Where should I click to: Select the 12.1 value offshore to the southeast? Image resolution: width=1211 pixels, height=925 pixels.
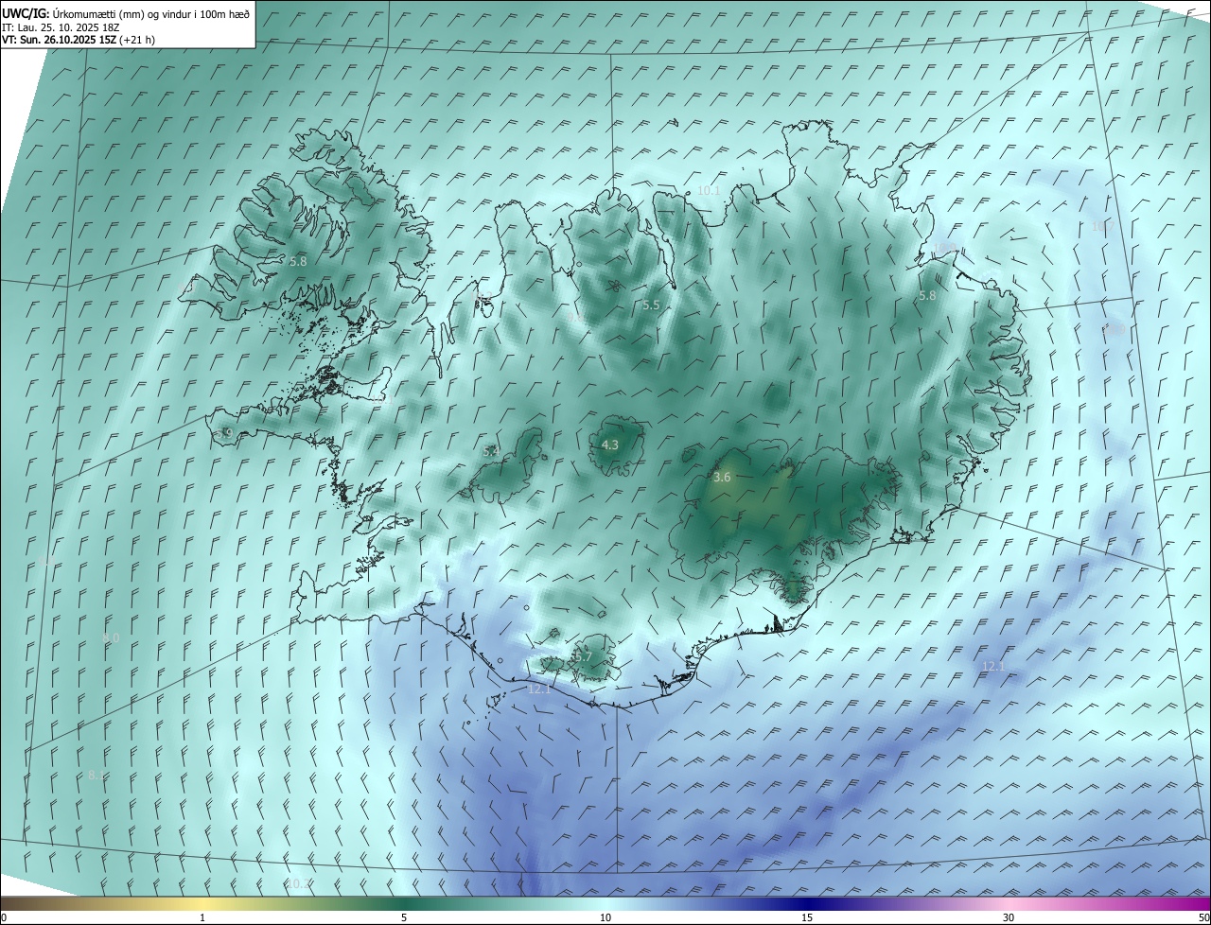coord(993,667)
